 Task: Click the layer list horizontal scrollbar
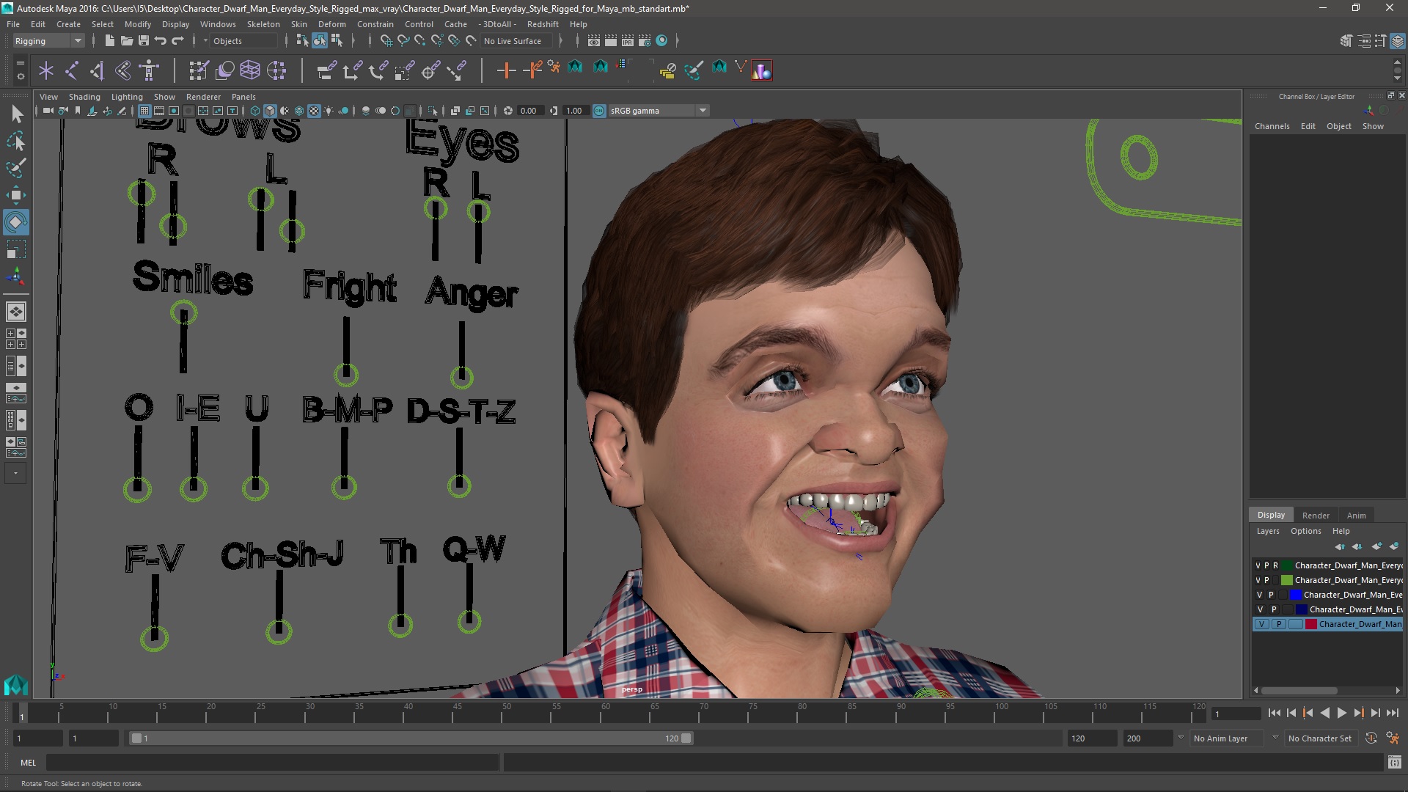[x=1299, y=691]
